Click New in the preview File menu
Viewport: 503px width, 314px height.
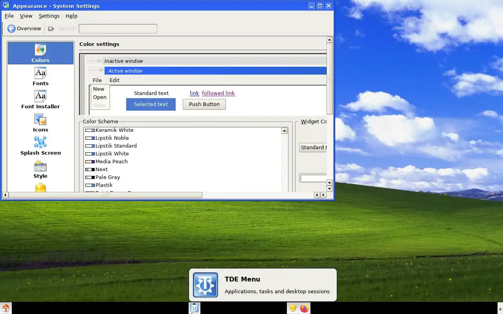99,89
